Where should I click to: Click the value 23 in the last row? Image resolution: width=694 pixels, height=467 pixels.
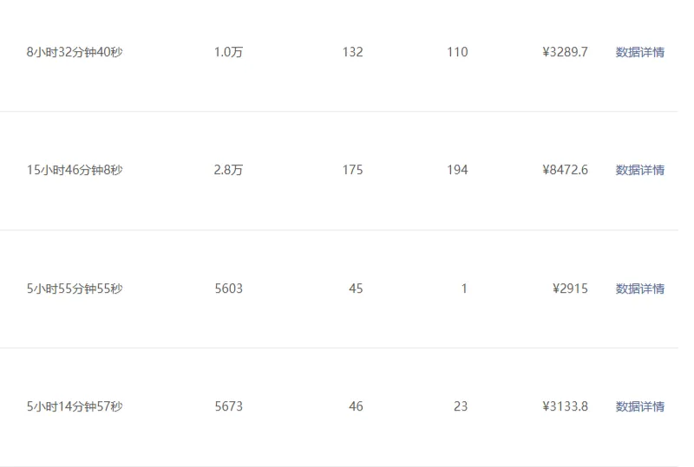pyautogui.click(x=461, y=406)
